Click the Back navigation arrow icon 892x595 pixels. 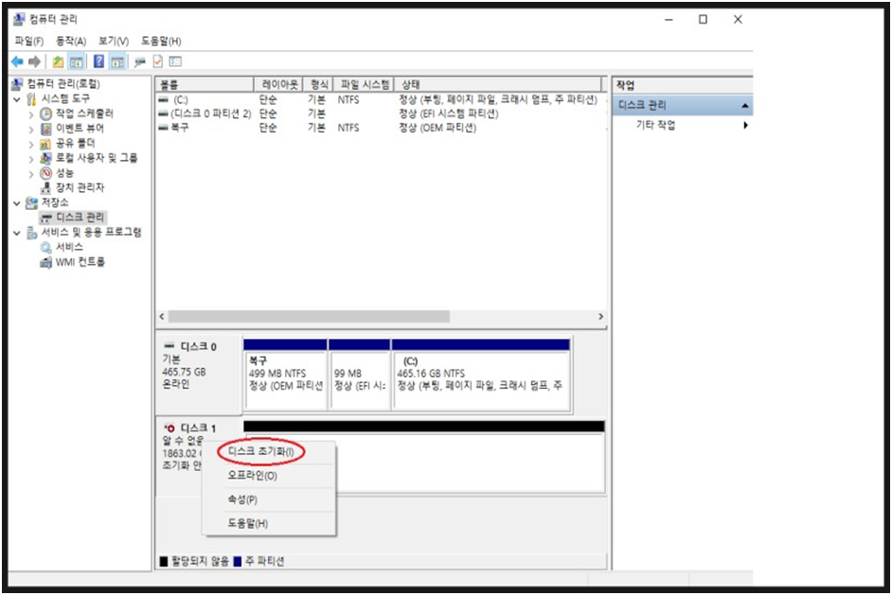point(17,61)
